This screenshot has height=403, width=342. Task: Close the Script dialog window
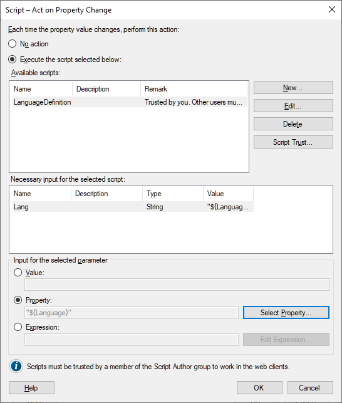332,10
